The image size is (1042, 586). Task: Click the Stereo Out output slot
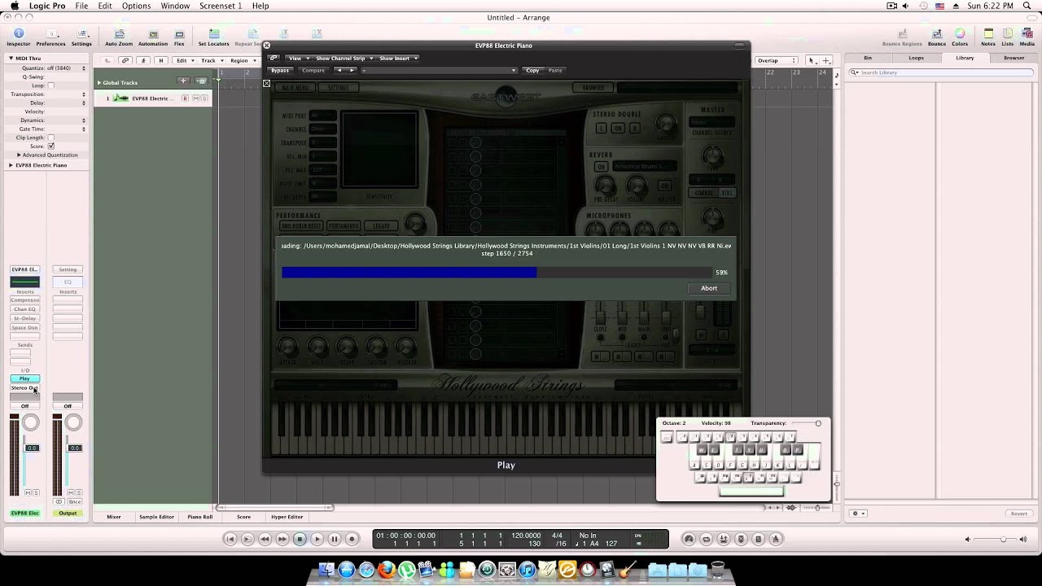[24, 387]
